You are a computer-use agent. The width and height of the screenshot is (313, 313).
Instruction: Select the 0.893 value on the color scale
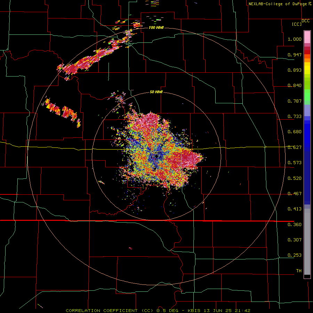coord(295,70)
